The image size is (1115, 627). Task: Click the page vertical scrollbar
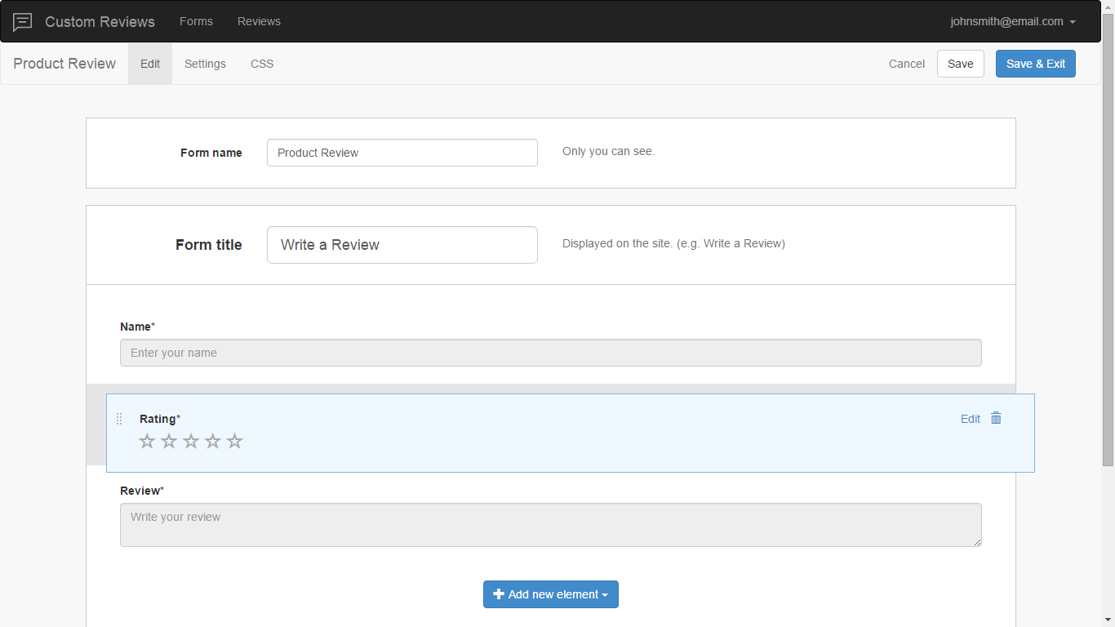pyautogui.click(x=1108, y=245)
